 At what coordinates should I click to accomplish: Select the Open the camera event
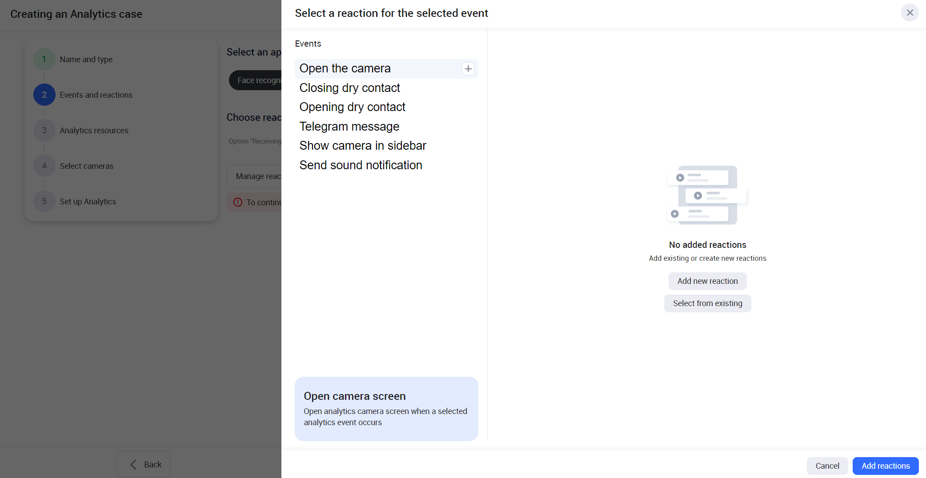point(345,68)
